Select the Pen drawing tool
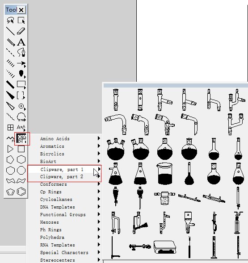248x263 pixels. [21, 53]
